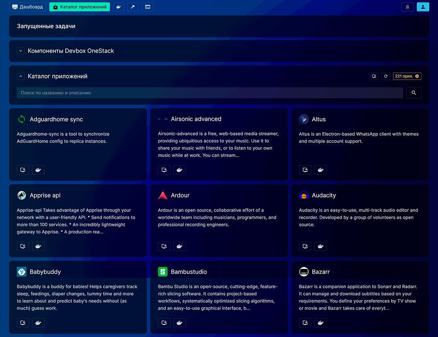Click the search magnifier button
Viewport: 438px width, 337px height.
[x=414, y=93]
